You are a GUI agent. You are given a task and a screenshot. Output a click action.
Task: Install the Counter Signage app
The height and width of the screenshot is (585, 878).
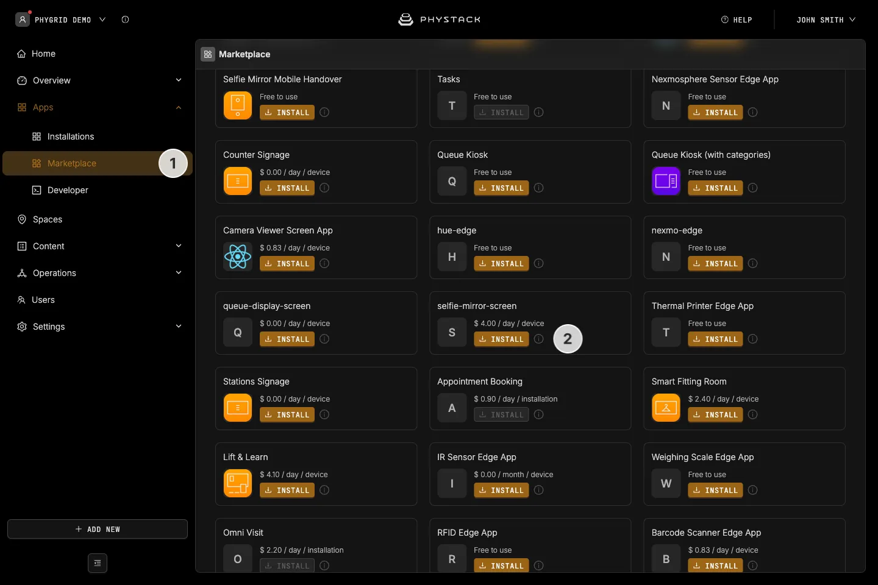pyautogui.click(x=287, y=188)
